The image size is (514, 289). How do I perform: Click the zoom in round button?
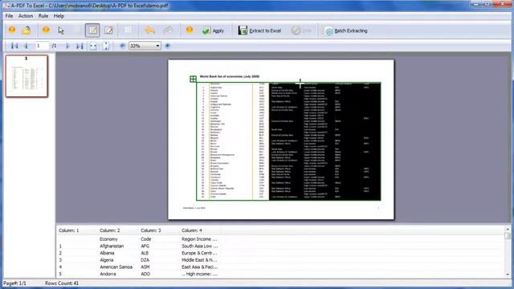point(168,46)
